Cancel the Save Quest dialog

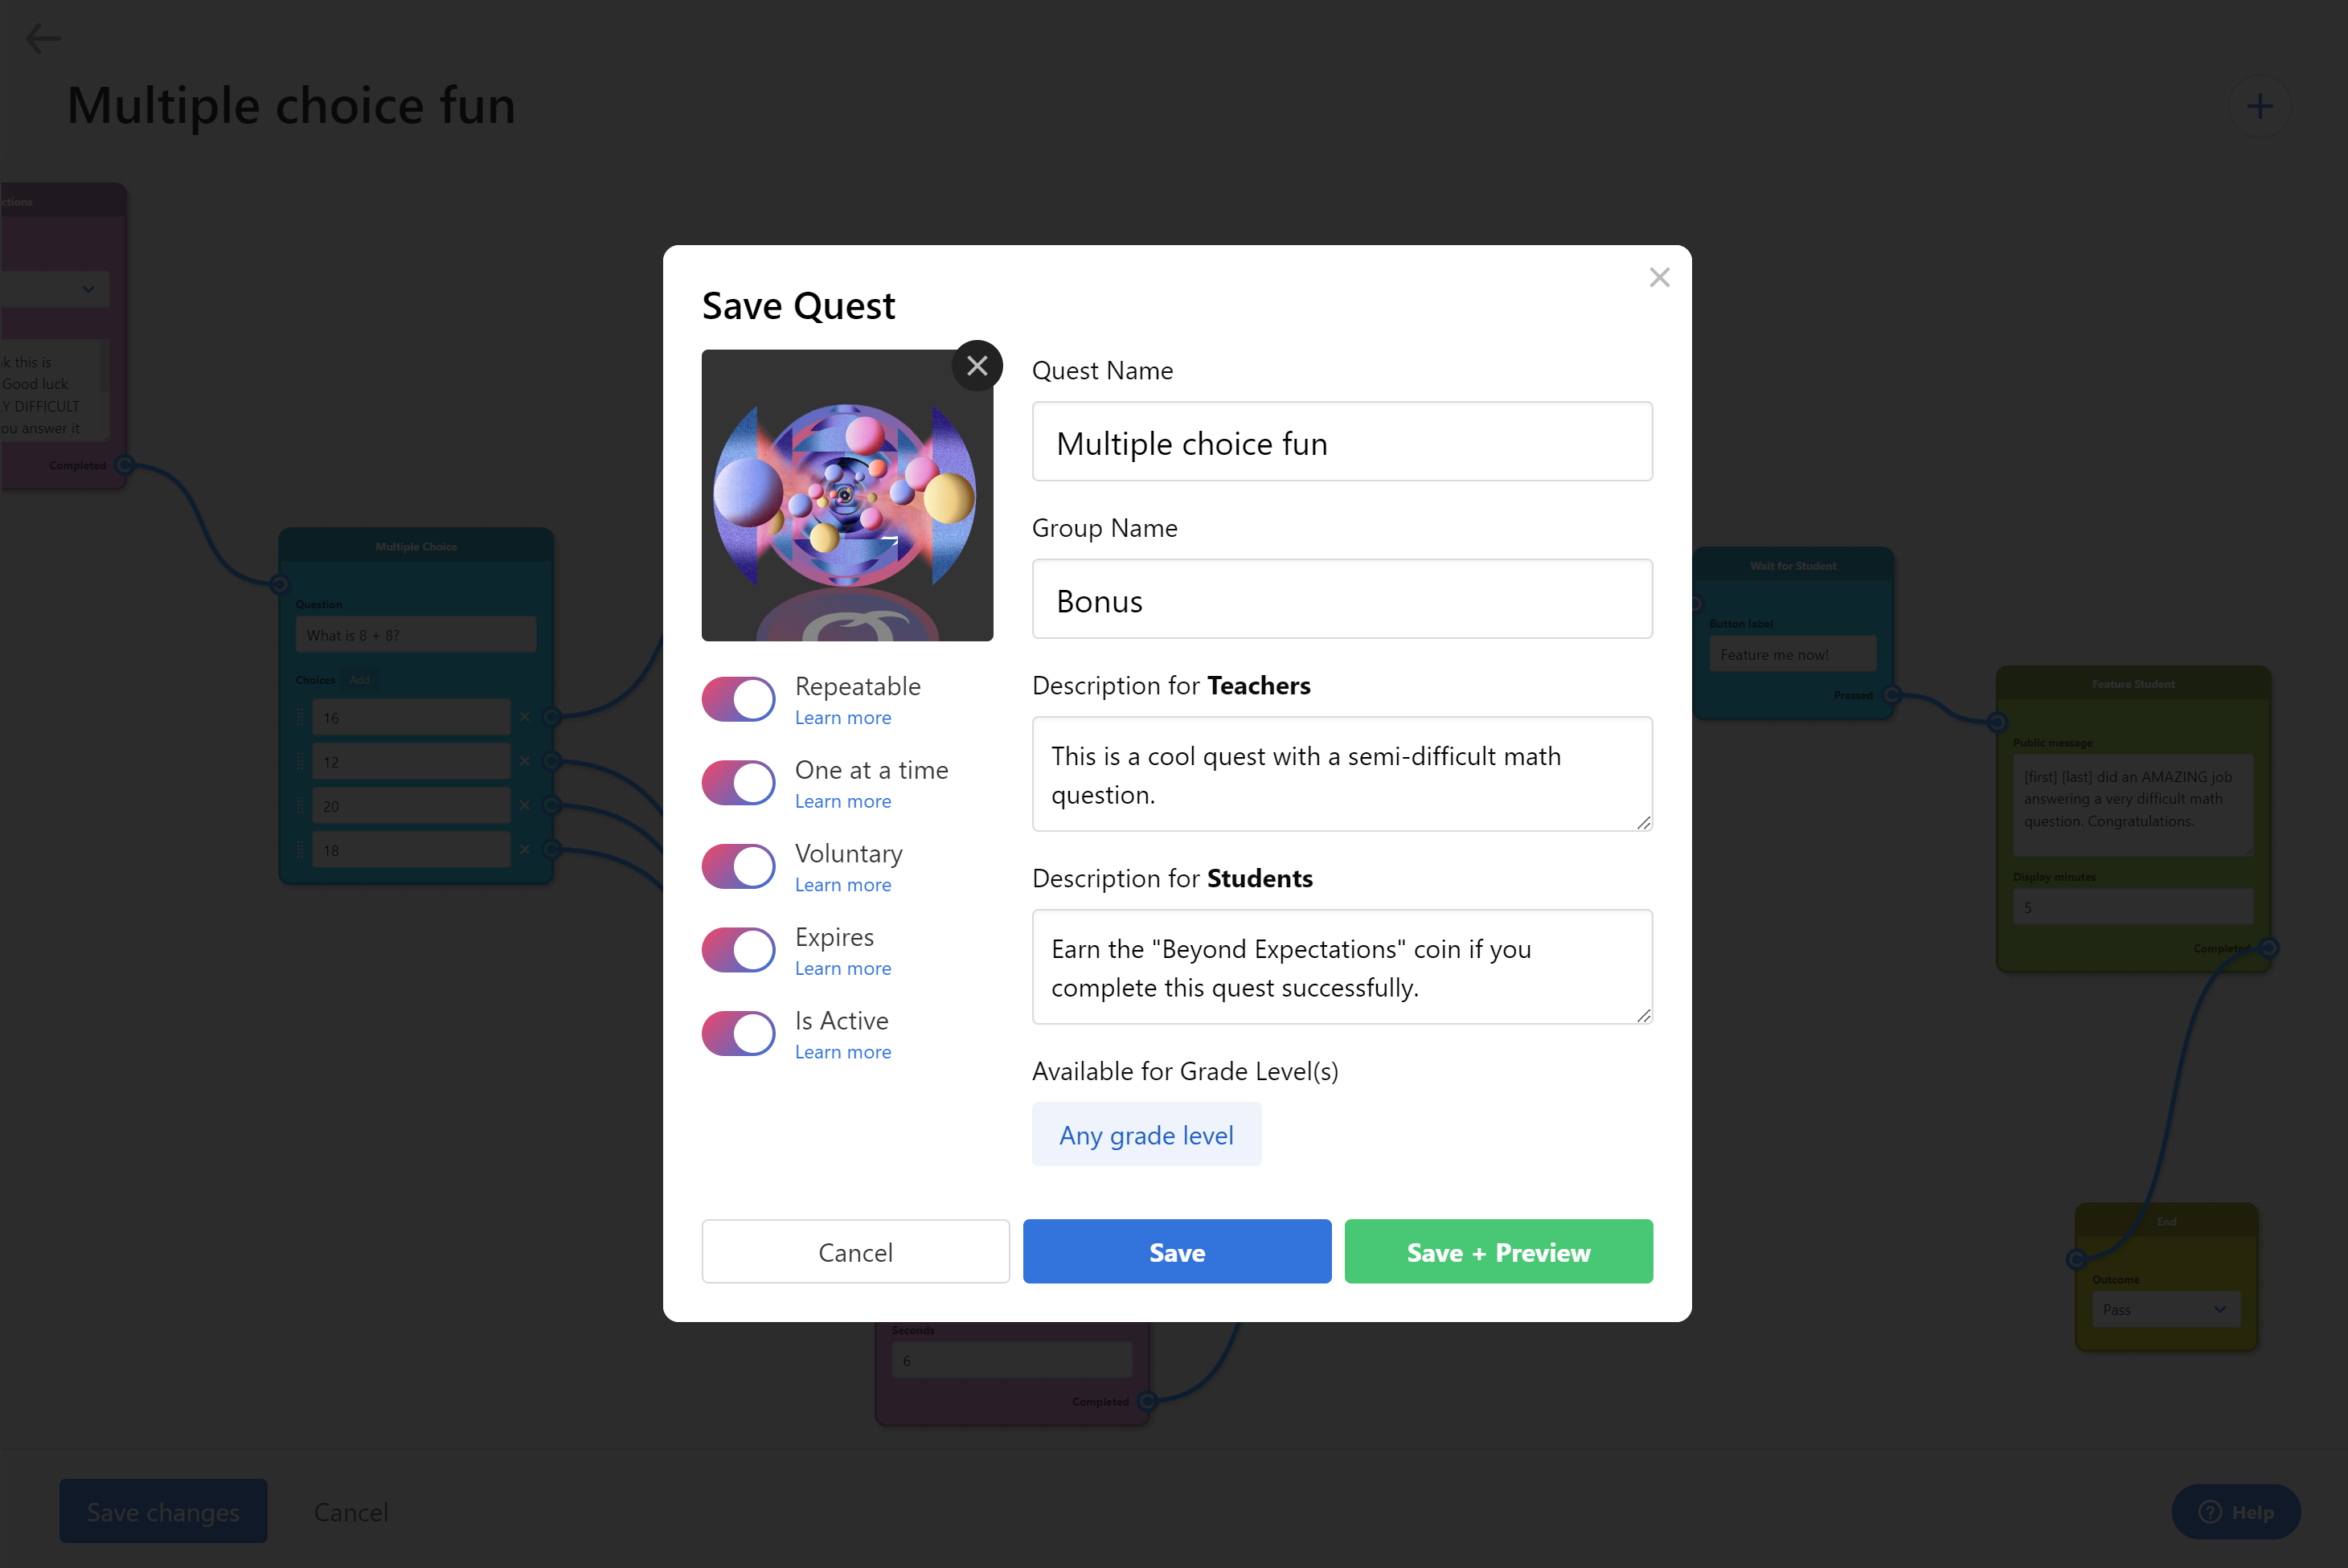coord(855,1251)
